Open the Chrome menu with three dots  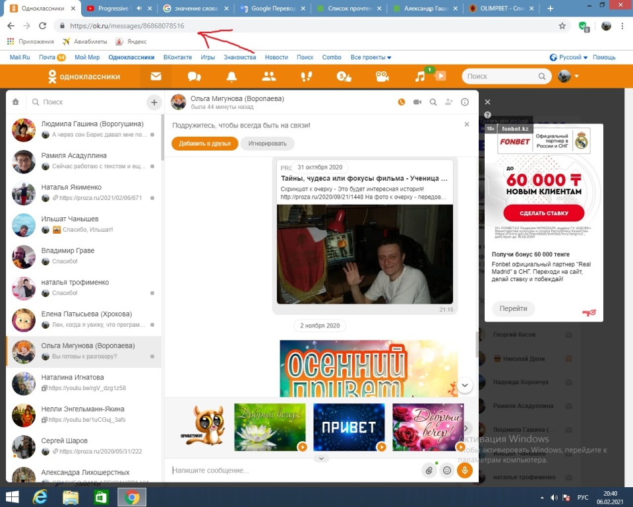coord(622,26)
